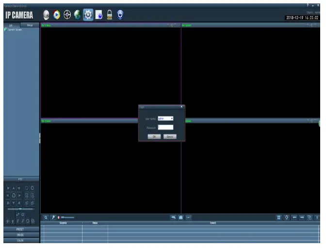326x248 pixels.
Task: Move PTZ camera down-left diagonal arrow
Action: [8, 203]
